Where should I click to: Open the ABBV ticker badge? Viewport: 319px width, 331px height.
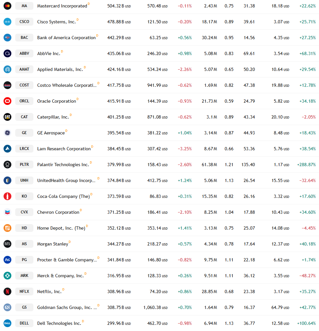click(24, 53)
